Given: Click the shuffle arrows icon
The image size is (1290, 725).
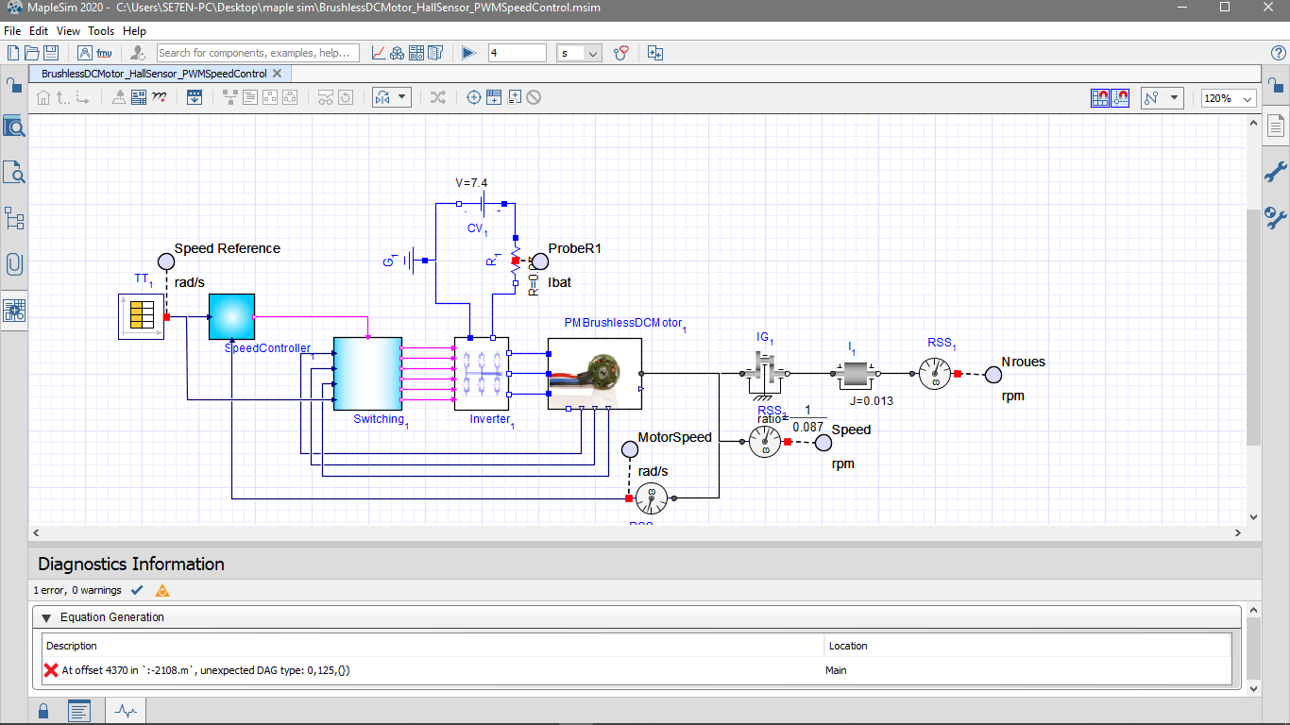Looking at the screenshot, I should 438,96.
